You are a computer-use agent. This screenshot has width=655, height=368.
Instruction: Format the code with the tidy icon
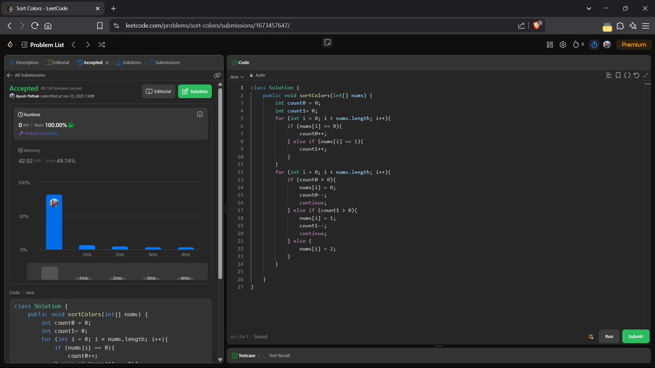tap(627, 75)
